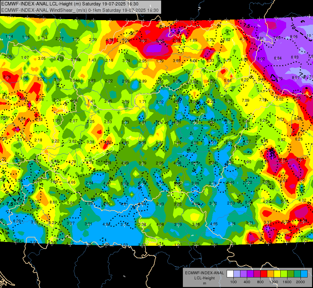Click the LCL-Height title line at top
This screenshot has height=288, width=313.
point(70,4)
